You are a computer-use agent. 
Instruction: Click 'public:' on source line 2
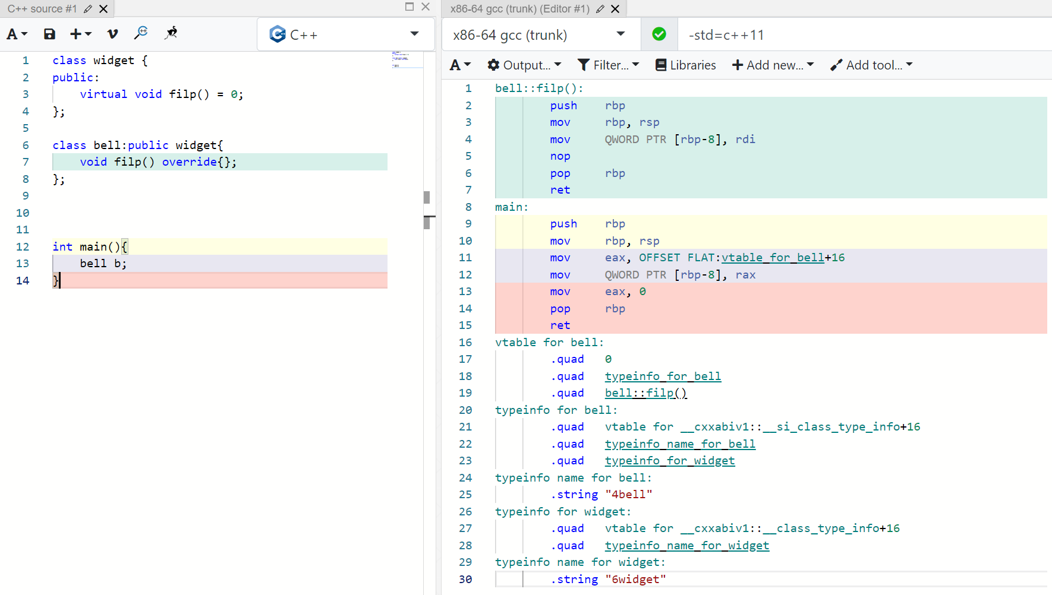(76, 78)
